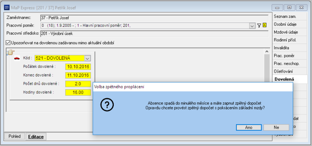Click the Konec dovolené date field
The width and height of the screenshot is (312, 146).
(x=78, y=75)
